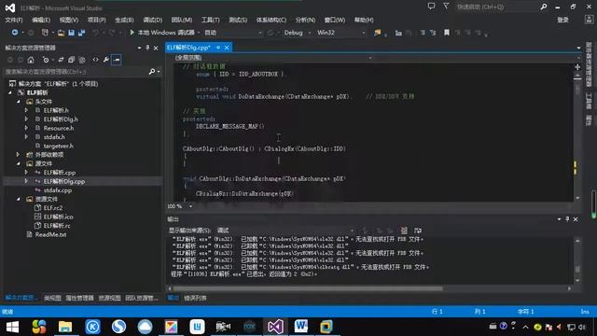Click the Open File folder icon
The width and height of the screenshot is (597, 336).
[61, 34]
